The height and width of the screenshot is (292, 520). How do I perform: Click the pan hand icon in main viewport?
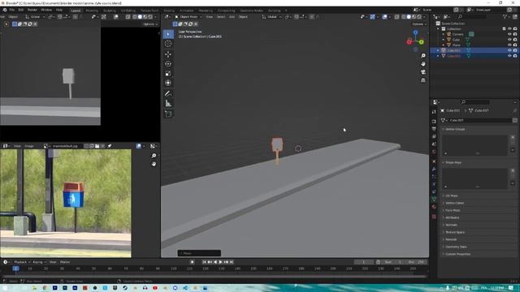pos(423,63)
